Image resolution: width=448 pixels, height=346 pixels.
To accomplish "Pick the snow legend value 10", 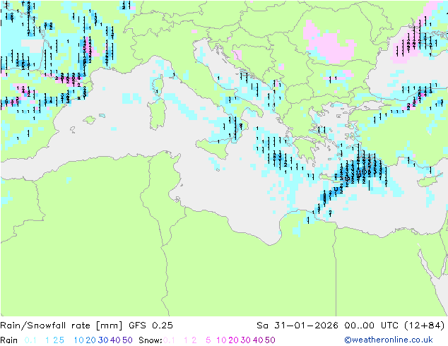I will click(221, 340).
